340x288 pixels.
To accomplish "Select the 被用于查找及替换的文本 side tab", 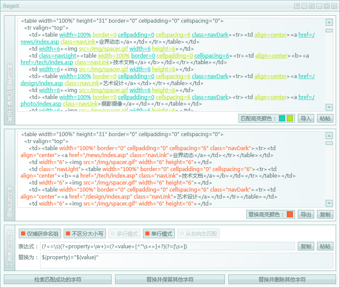I will 10,70.
